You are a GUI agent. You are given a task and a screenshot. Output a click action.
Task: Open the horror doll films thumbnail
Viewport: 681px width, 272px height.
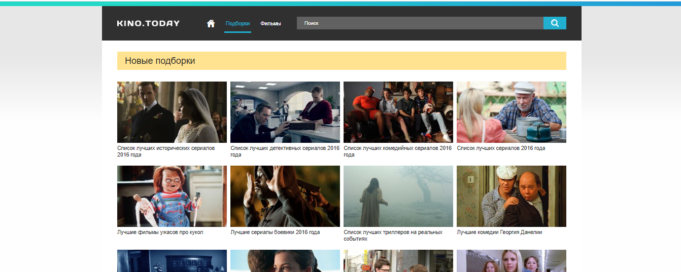coord(172,196)
